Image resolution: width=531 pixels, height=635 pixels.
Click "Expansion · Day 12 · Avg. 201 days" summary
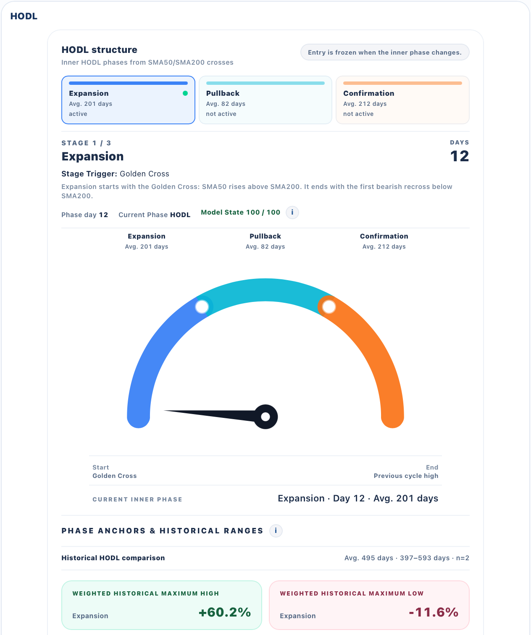[x=358, y=499]
